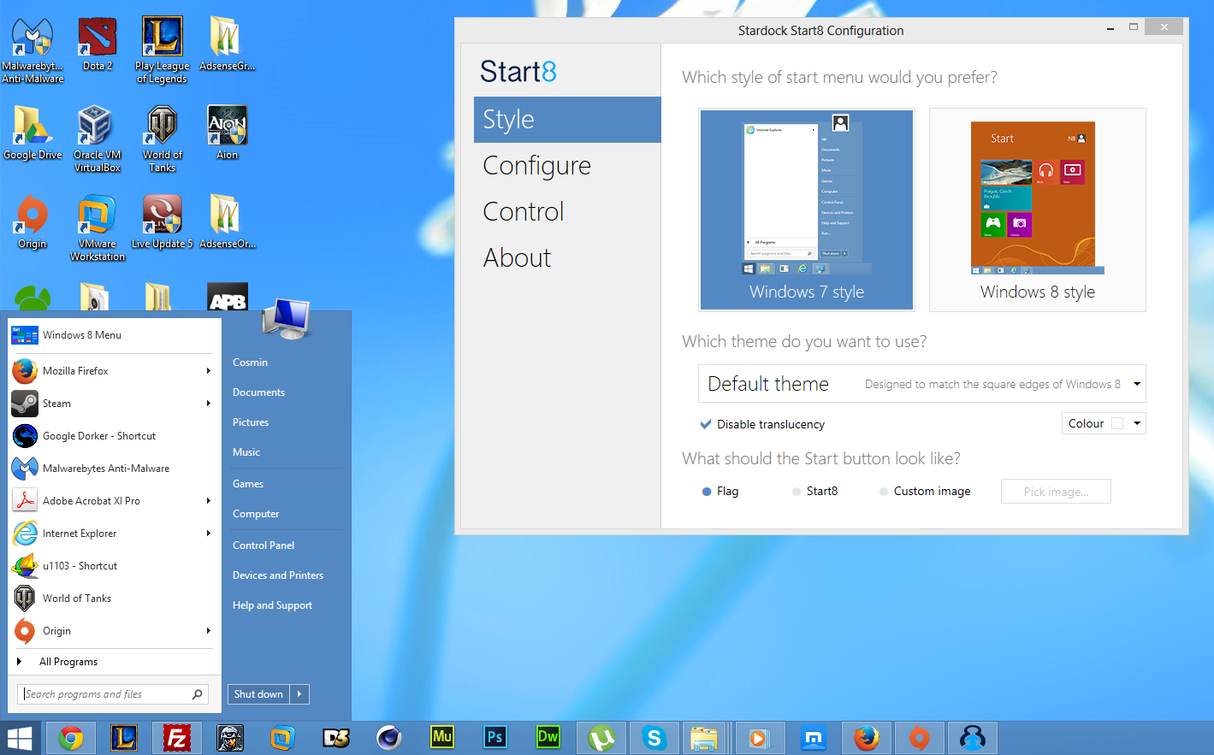
Task: Open File Explorer from the taskbar
Action: 704,738
